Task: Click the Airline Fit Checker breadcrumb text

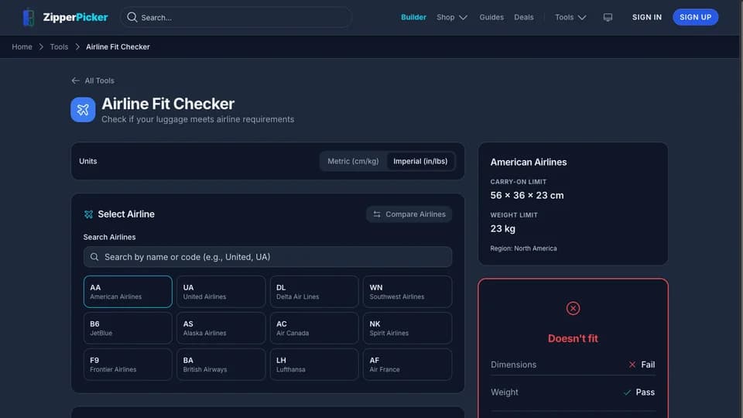Action: (x=118, y=47)
